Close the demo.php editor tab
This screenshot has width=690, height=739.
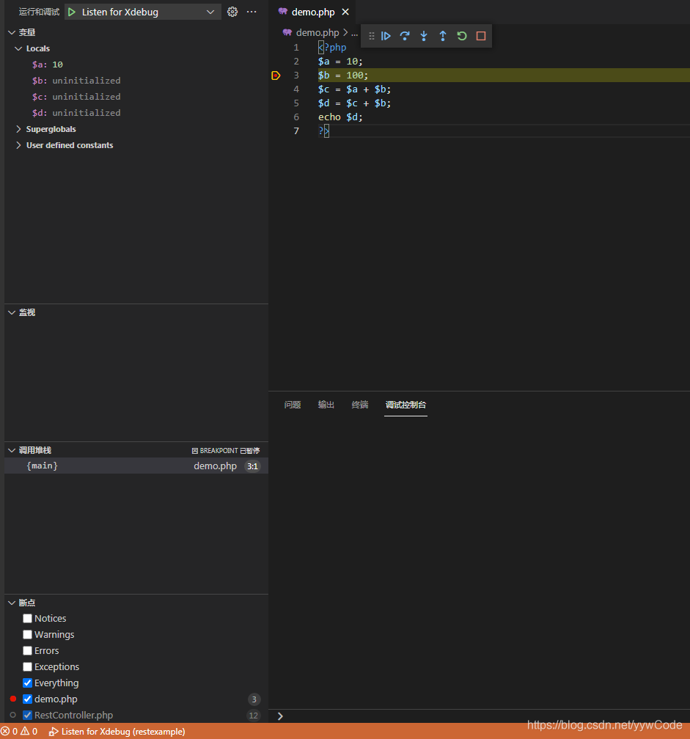[345, 12]
